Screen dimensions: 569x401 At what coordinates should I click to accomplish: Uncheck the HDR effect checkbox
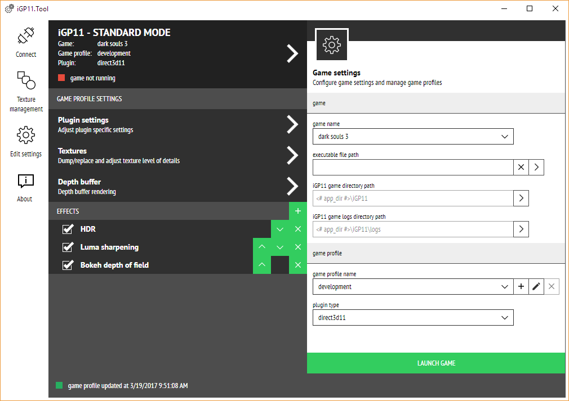point(68,229)
